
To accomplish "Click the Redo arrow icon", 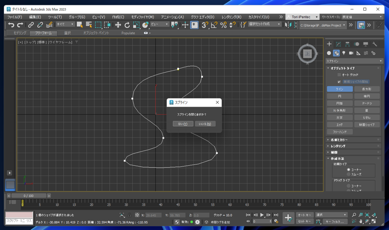I will 20,25.
